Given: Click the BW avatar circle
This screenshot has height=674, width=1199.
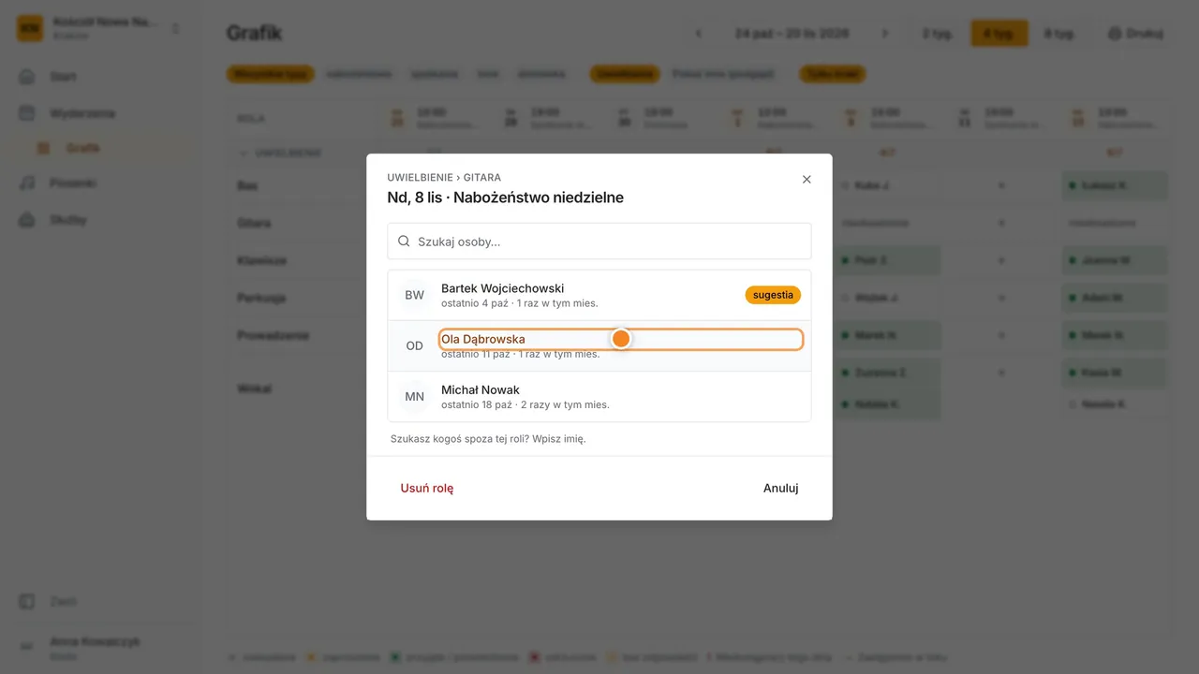Looking at the screenshot, I should (x=414, y=295).
